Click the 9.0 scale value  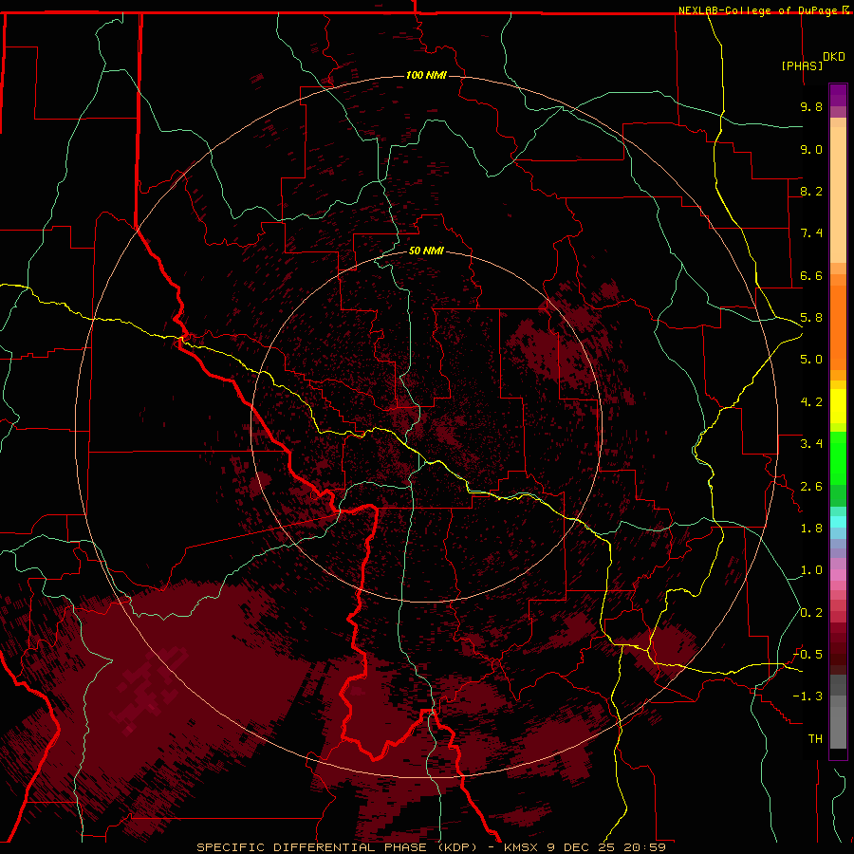tap(811, 149)
